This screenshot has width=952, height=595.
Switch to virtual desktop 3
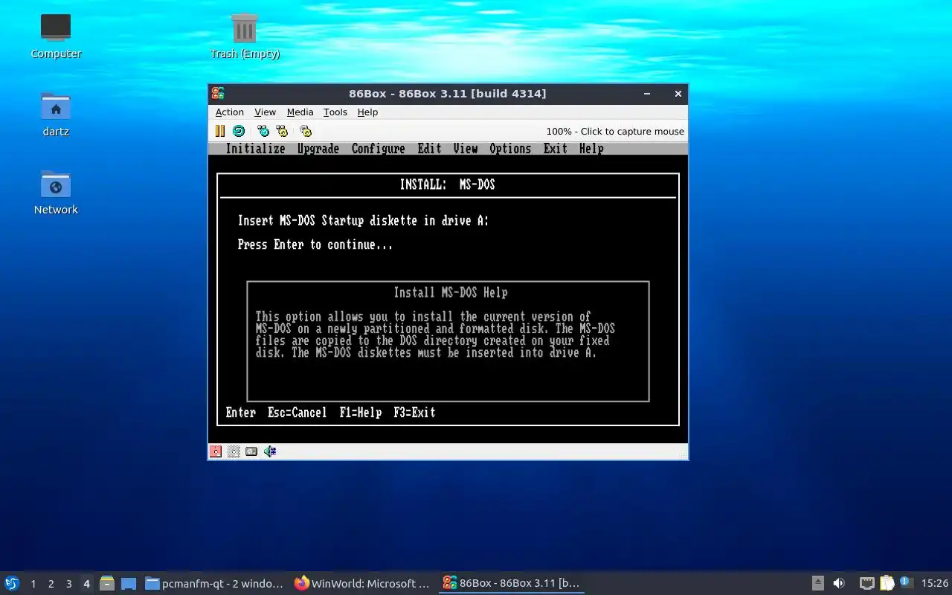(68, 584)
